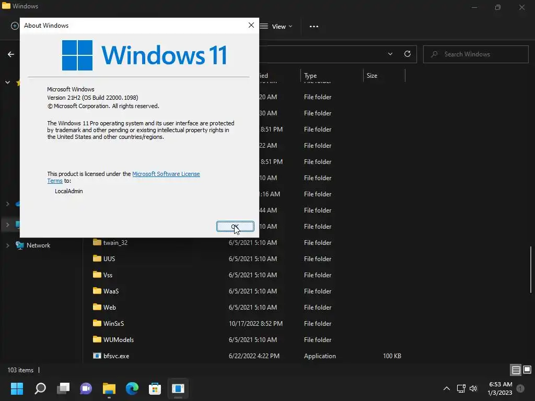Restore down the File Explorer window

[498, 7]
